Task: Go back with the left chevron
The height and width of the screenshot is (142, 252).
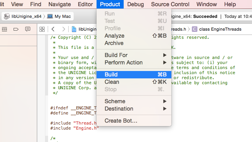Action: point(53,29)
